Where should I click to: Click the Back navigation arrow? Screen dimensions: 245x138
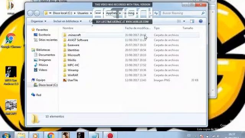30,13
